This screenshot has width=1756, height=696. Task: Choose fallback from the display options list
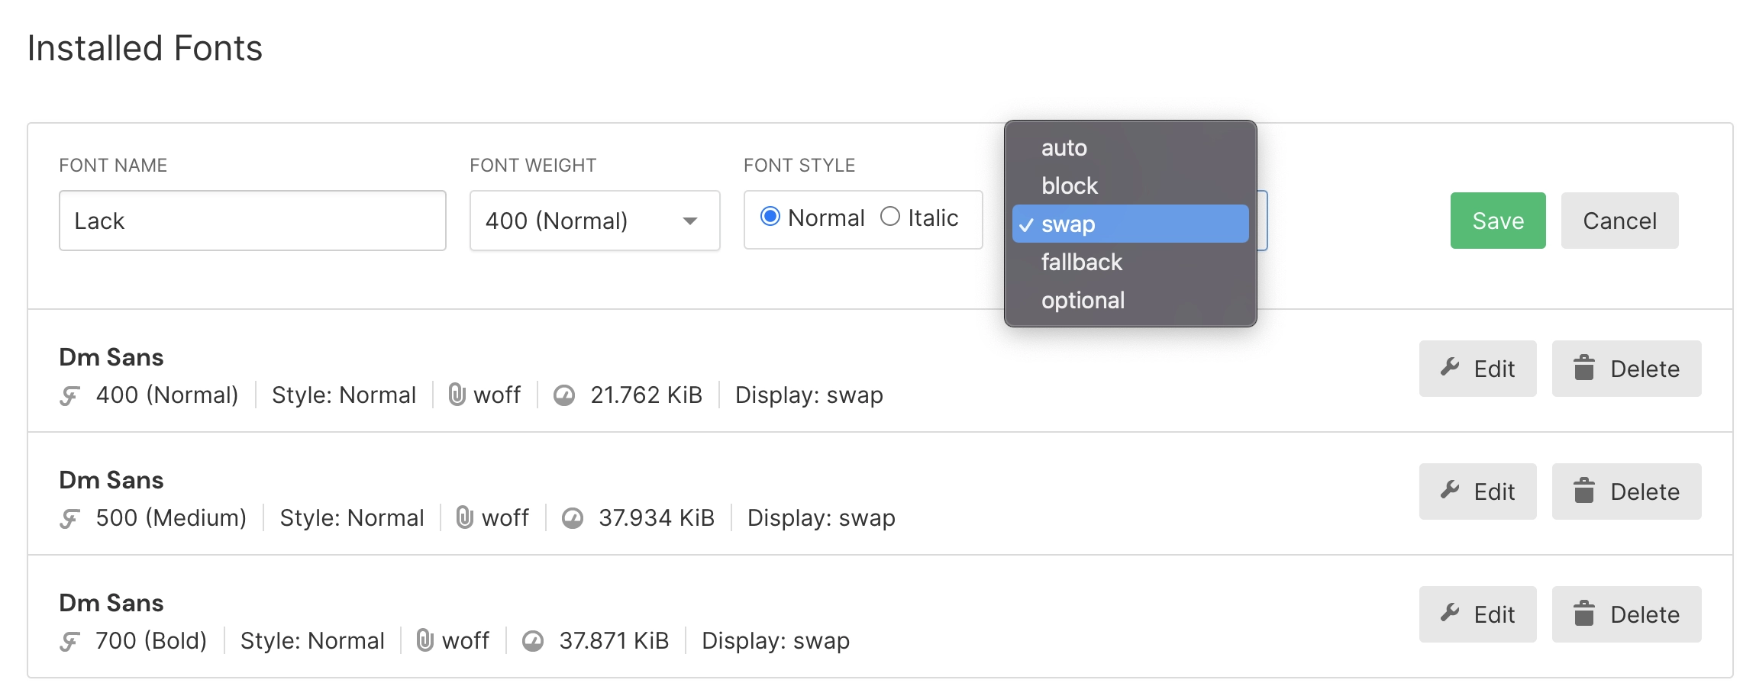pyautogui.click(x=1081, y=262)
